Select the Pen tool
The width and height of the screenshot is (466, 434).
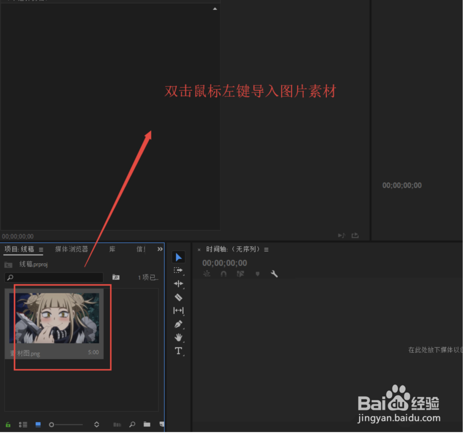click(x=178, y=324)
